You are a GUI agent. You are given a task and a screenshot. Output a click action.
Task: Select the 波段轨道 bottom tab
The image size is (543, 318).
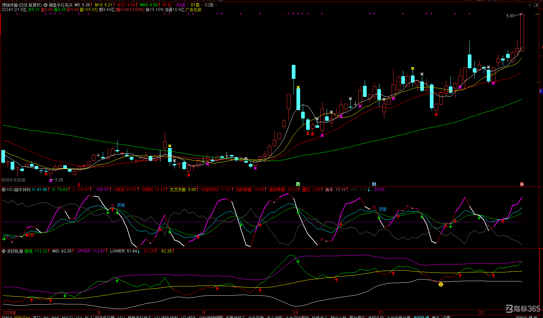point(421,317)
